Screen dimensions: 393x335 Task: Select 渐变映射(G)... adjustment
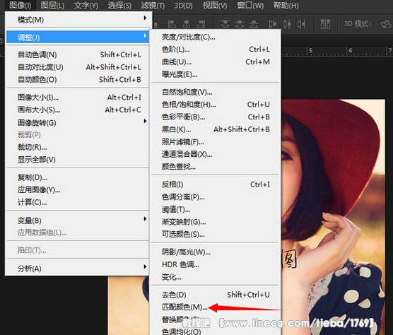[215, 222]
